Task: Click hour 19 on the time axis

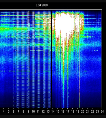Action: [77, 111]
